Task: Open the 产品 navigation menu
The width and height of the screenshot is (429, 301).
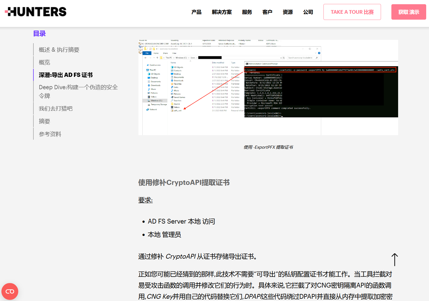Action: [196, 12]
